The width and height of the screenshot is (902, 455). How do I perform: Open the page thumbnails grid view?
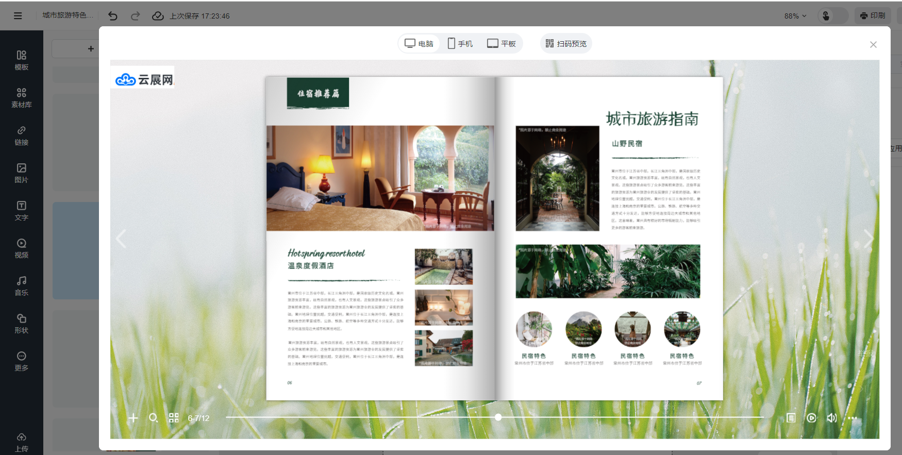pos(174,418)
